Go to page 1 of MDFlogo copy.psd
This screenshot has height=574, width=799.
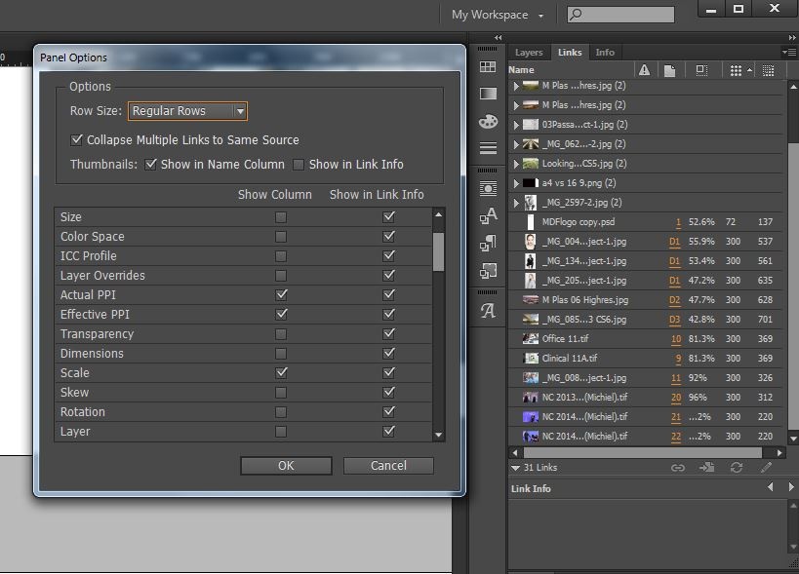click(x=678, y=222)
